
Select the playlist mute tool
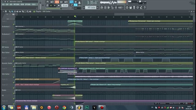(x=17, y=12)
